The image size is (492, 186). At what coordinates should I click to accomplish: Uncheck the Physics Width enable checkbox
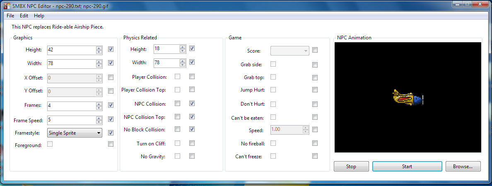pyautogui.click(x=192, y=62)
